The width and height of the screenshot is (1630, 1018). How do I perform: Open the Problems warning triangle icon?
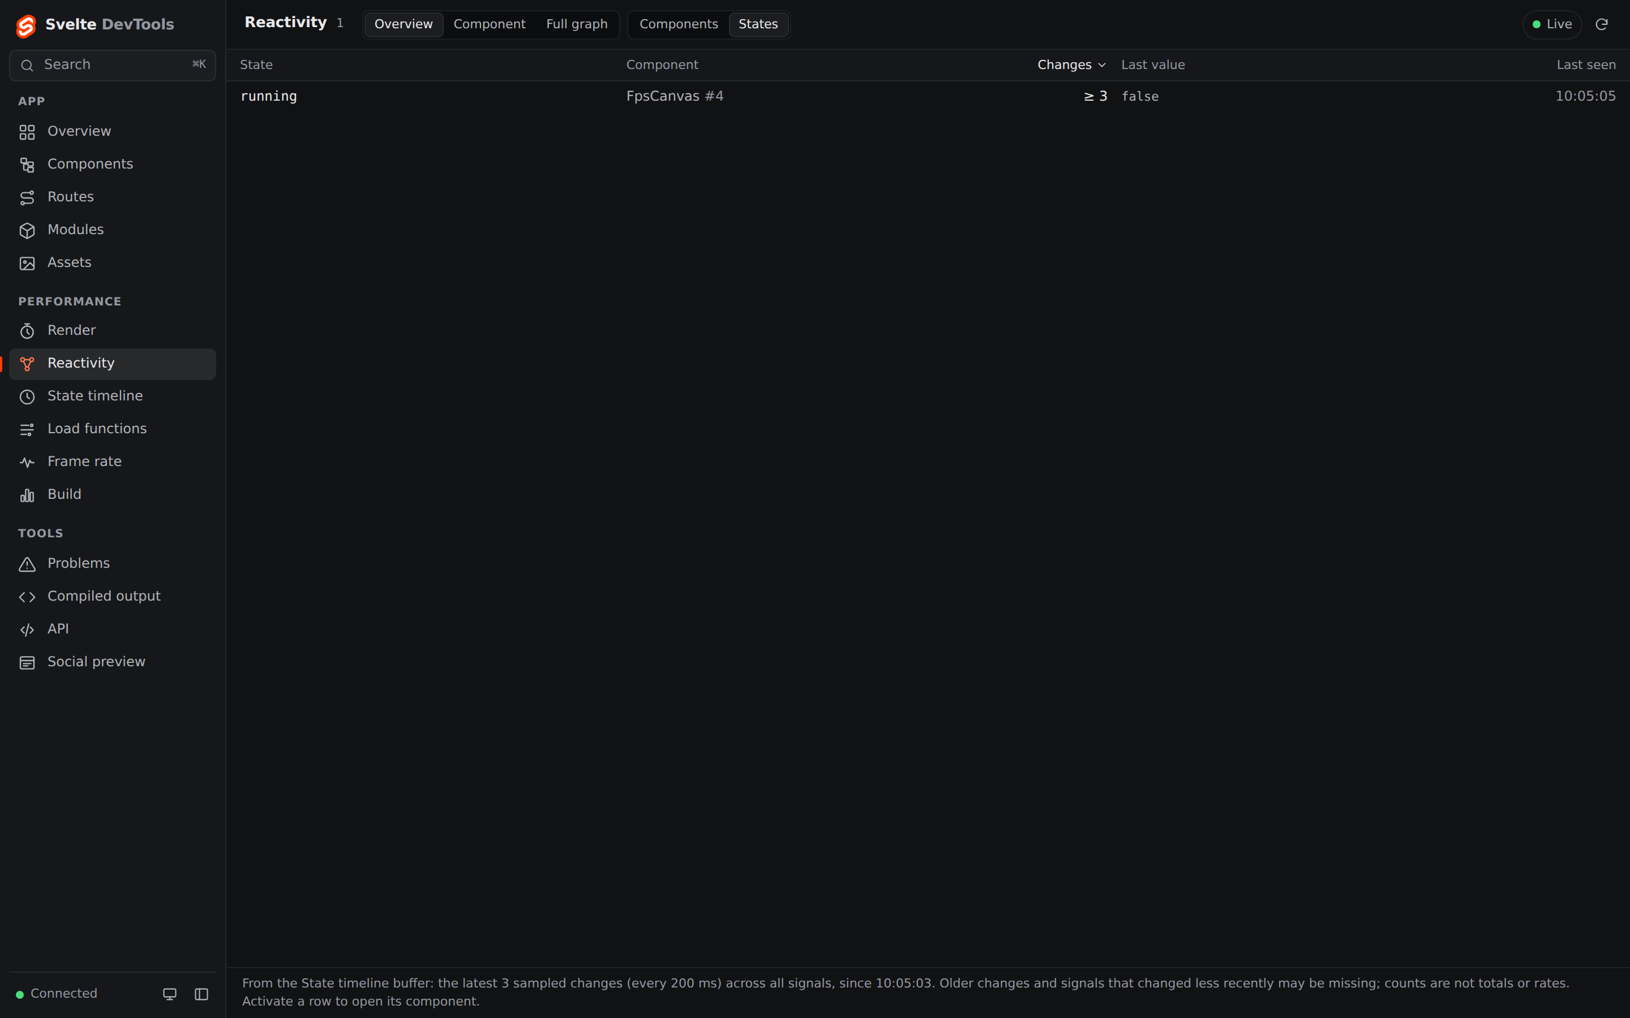[x=27, y=564]
